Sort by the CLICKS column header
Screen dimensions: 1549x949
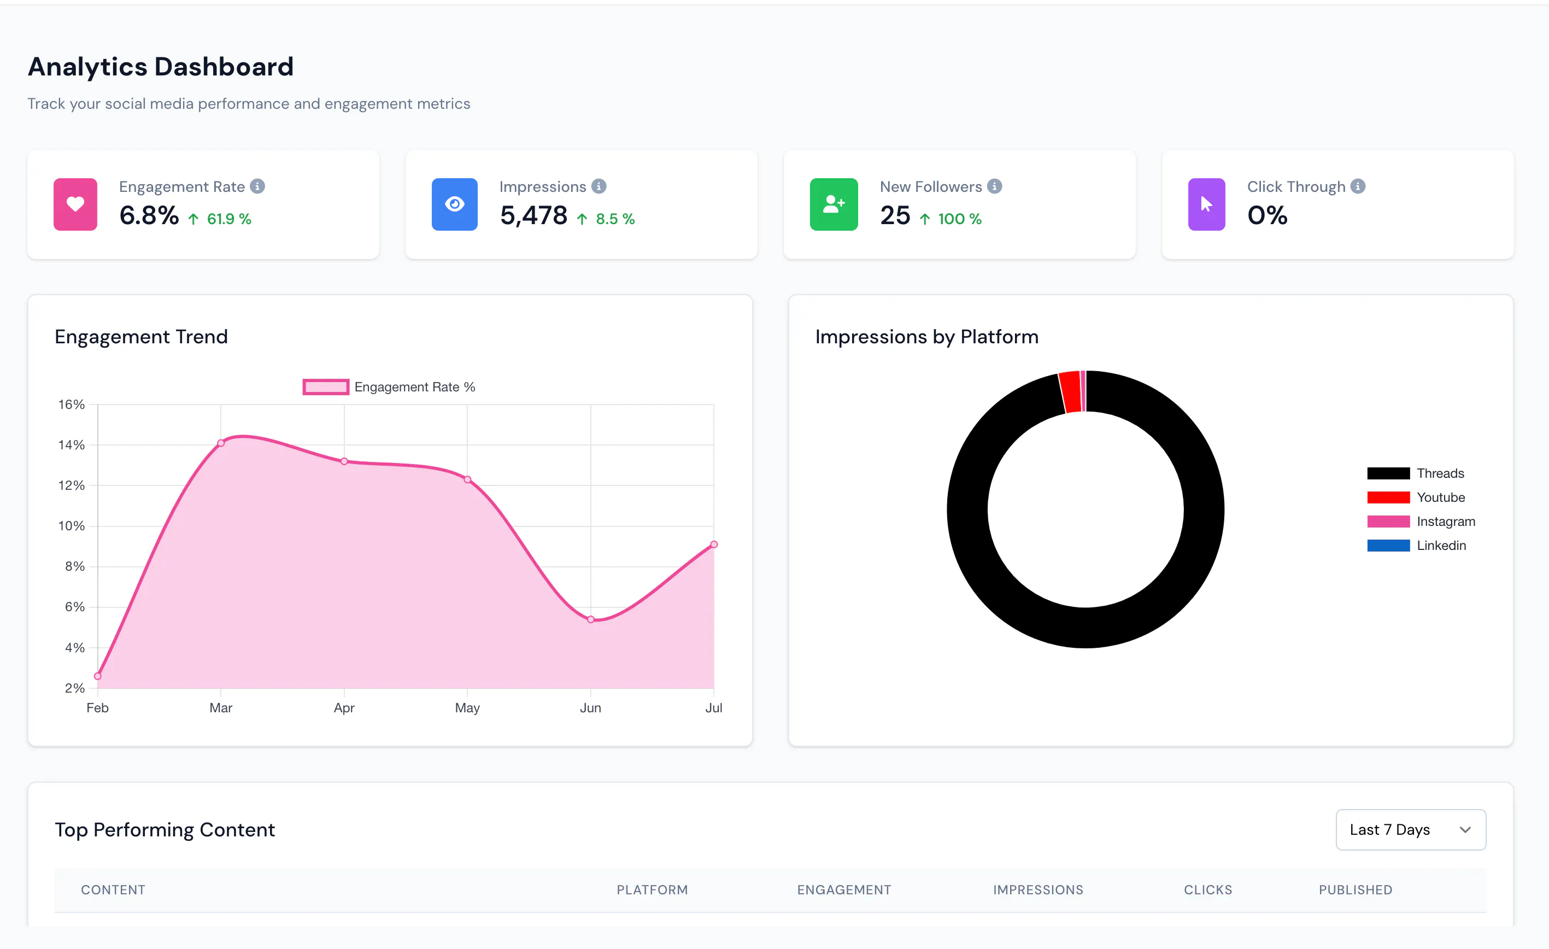1207,889
